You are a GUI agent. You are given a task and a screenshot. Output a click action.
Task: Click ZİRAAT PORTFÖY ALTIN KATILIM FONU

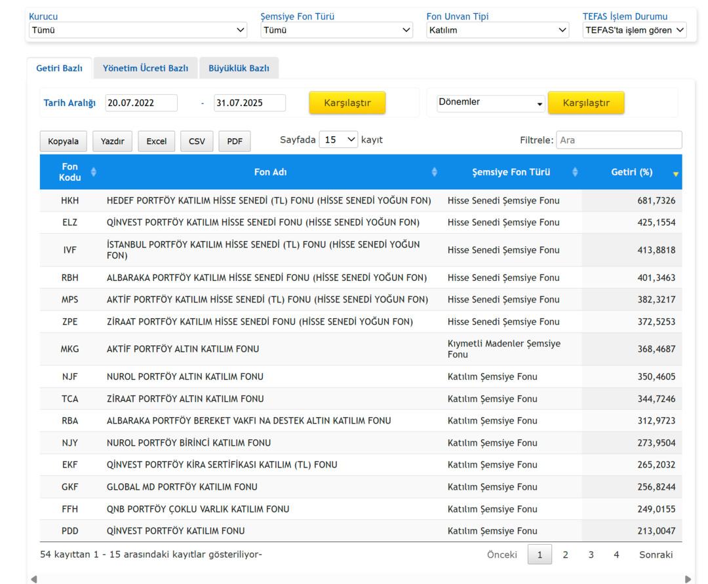pos(185,399)
